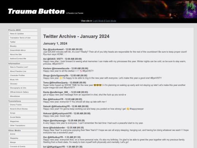This screenshot has width=197, height=148.
Task: Open New to Paradox Live? page
Action: [x=23, y=67]
